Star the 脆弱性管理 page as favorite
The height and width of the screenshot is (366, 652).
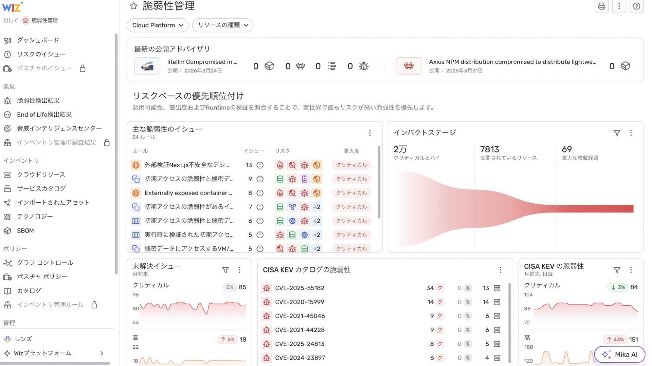[x=134, y=6]
